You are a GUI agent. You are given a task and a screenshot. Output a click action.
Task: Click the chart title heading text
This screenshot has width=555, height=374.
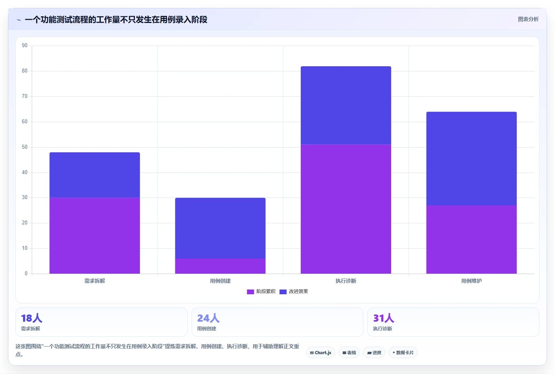116,19
